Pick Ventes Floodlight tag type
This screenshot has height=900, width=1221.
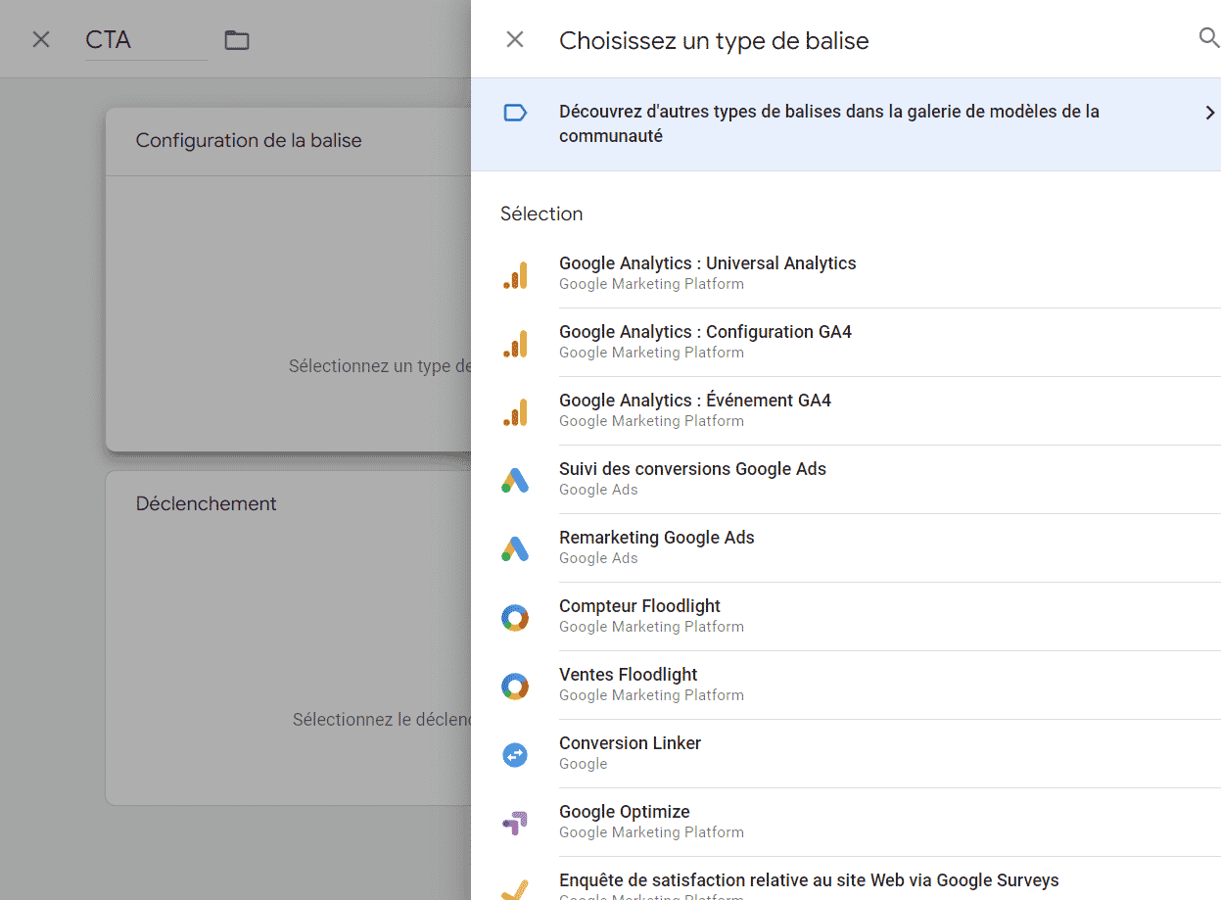(629, 675)
